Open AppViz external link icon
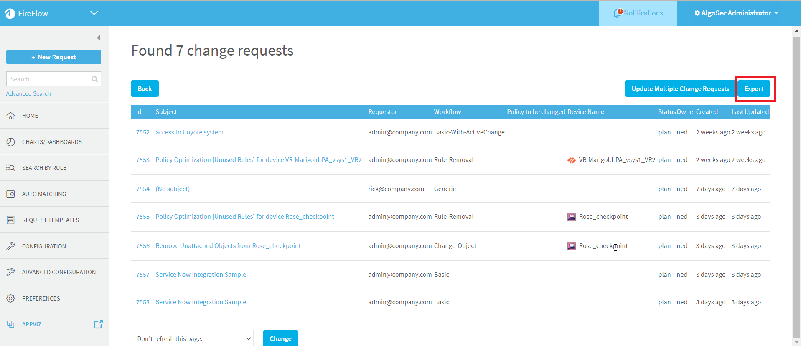801x346 pixels. click(98, 324)
